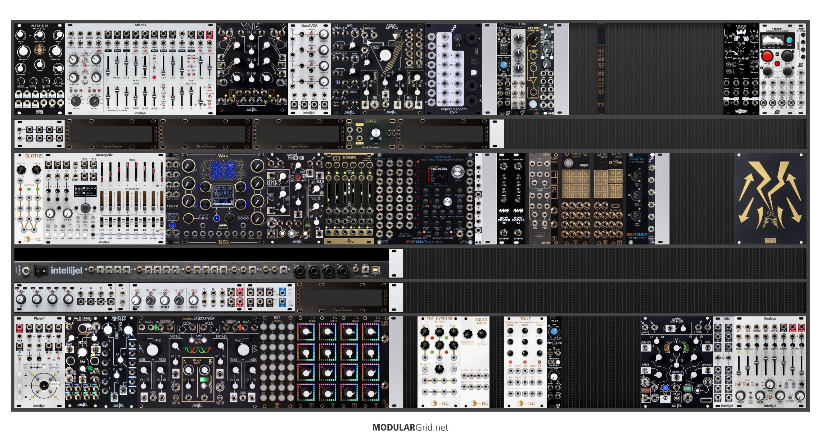Flip the X7 Droid toggle switch
Viewport: 821px width, 435px height.
(x=616, y=163)
